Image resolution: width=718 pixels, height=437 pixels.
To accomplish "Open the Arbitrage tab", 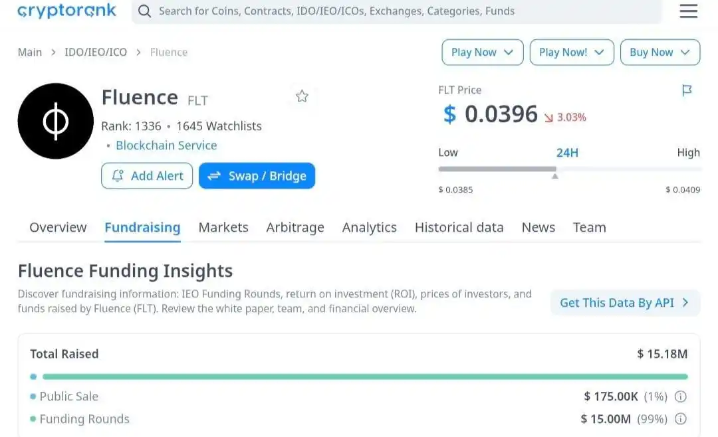I will click(295, 227).
